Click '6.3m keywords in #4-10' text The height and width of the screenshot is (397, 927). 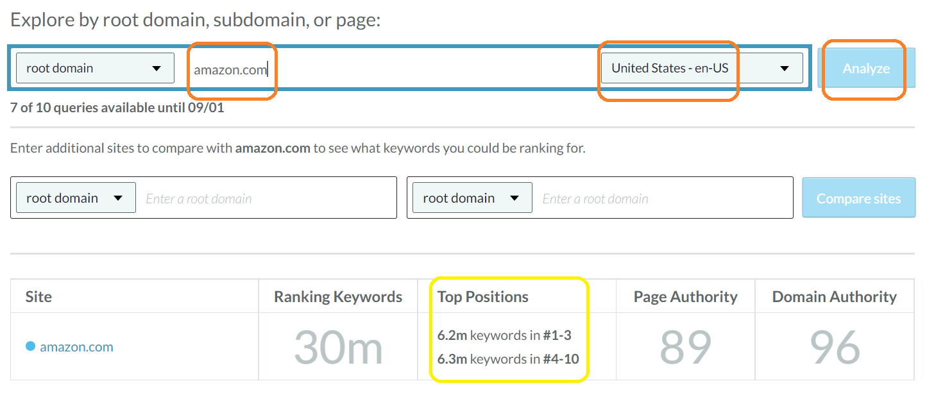[x=508, y=359]
